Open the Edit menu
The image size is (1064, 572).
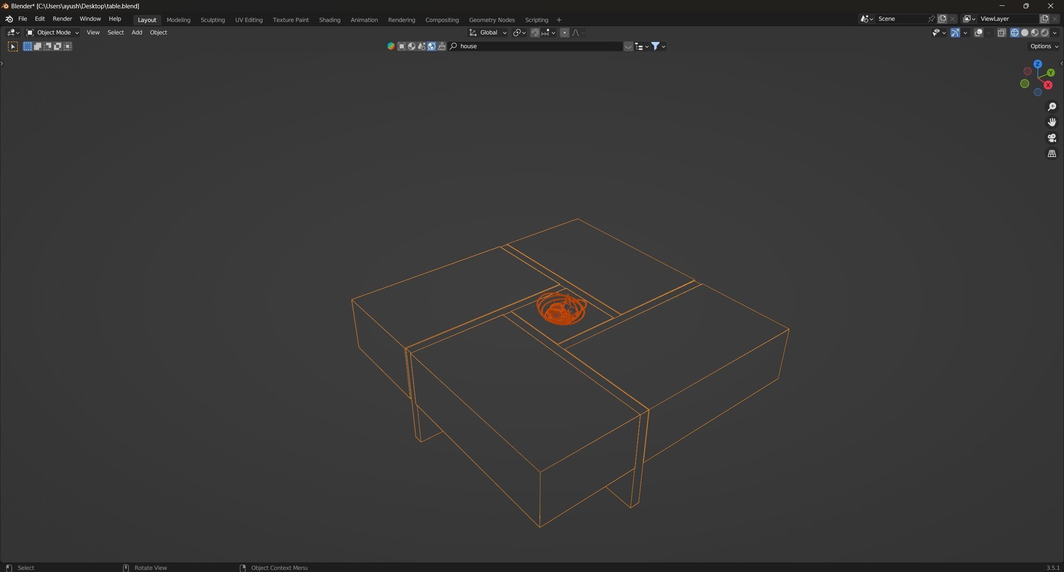pos(39,19)
